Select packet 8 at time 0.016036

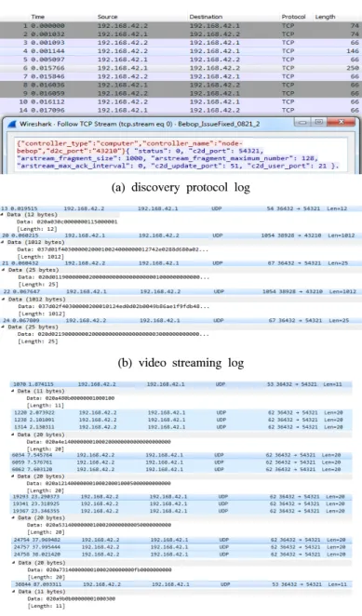pyautogui.click(x=181, y=85)
